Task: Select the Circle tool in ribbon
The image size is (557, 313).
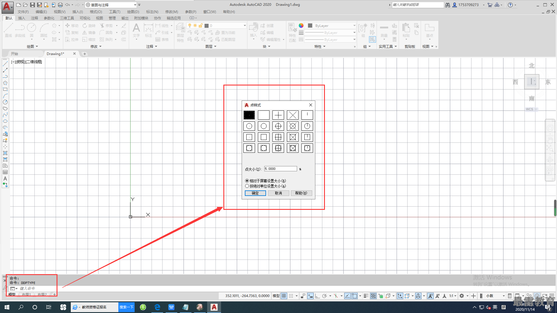Action: (x=31, y=30)
